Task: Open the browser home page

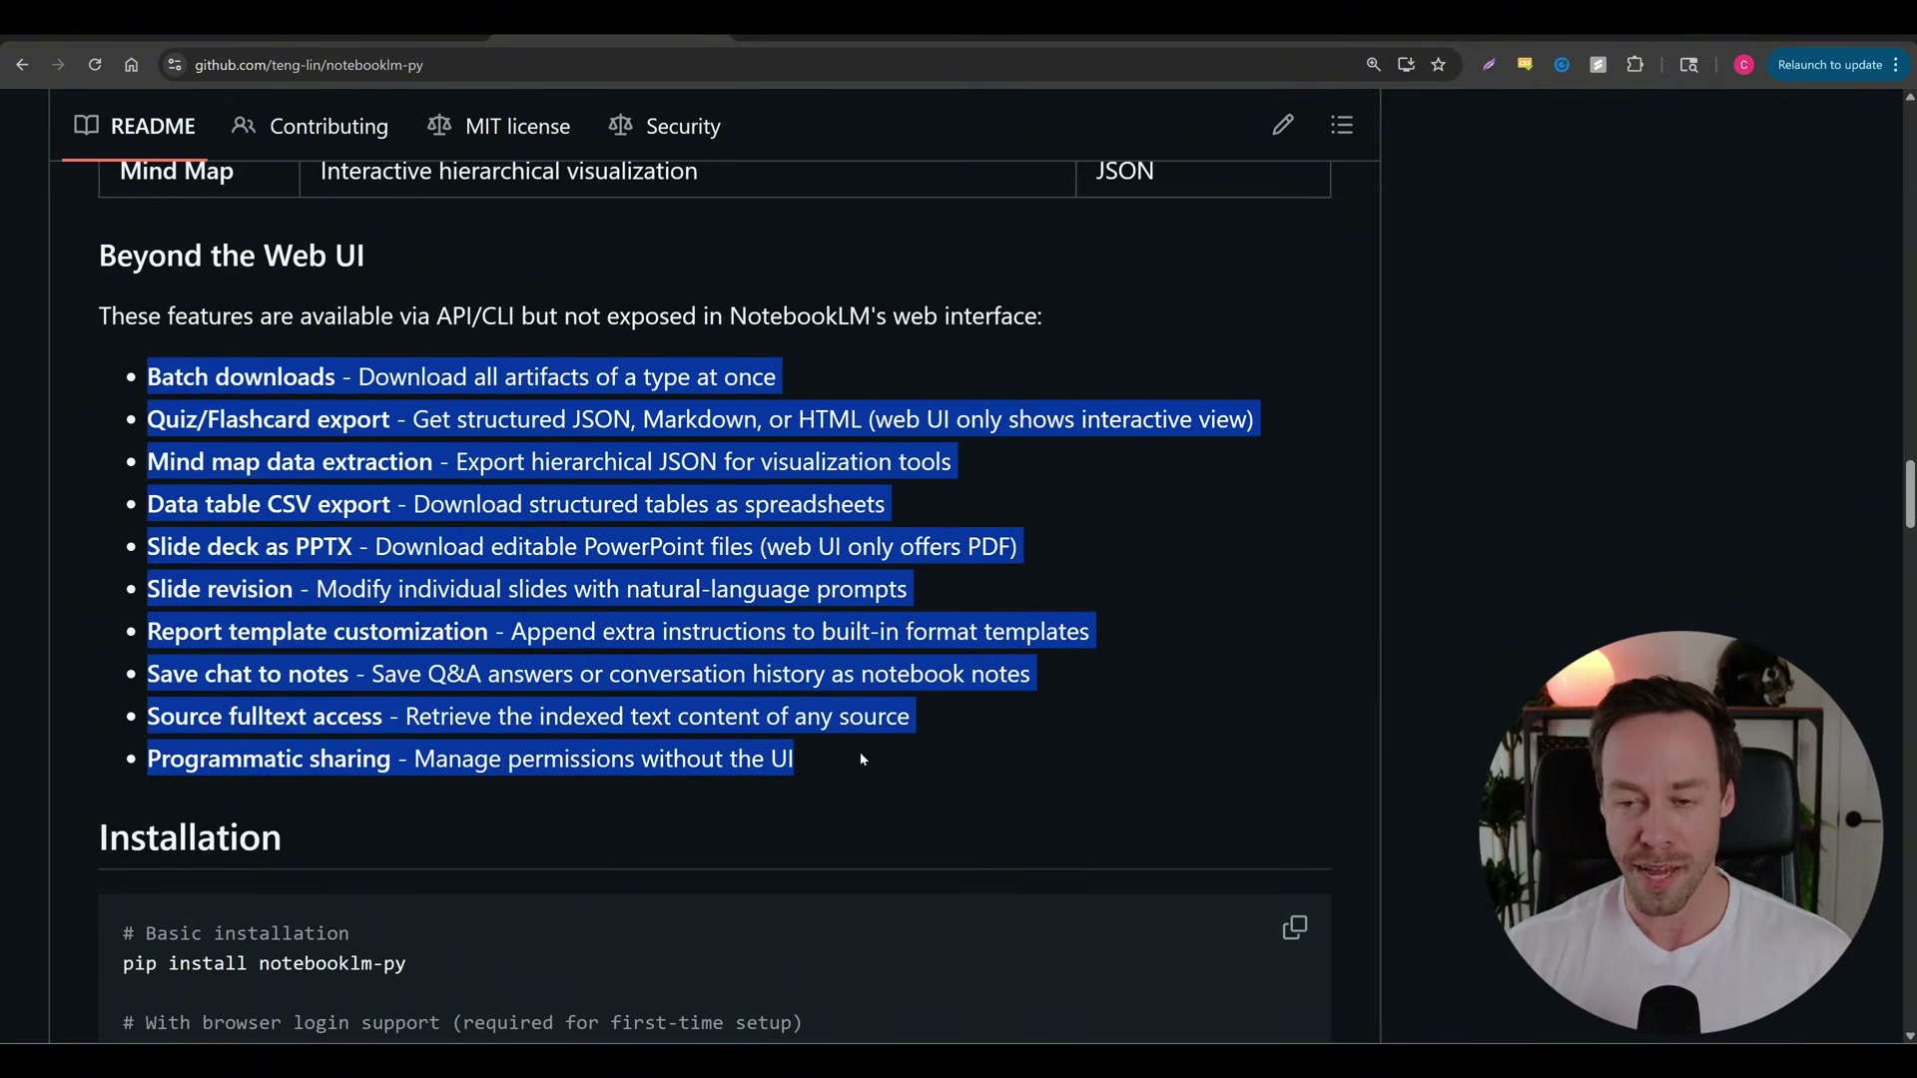Action: coord(131,65)
